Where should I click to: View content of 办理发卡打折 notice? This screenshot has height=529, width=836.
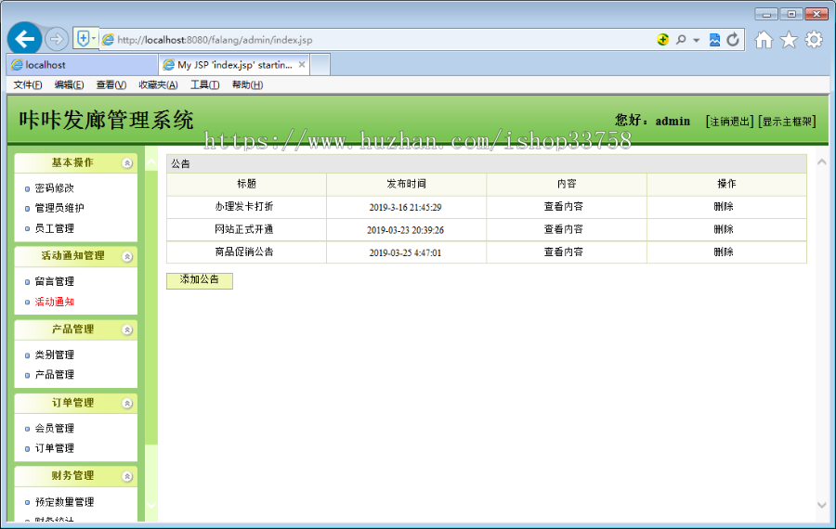(x=564, y=206)
